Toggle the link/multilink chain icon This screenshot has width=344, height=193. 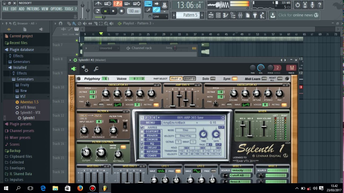point(156,10)
